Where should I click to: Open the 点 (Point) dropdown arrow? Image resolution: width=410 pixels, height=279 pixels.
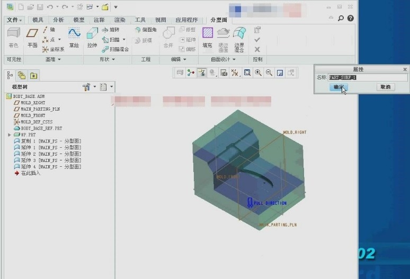click(x=60, y=40)
